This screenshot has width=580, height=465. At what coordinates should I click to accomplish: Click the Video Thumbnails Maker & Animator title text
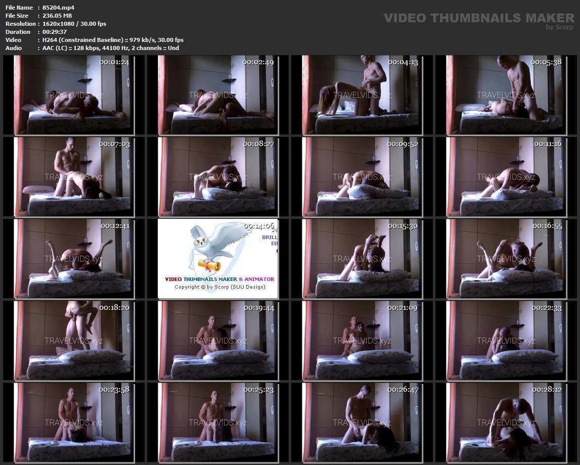219,279
